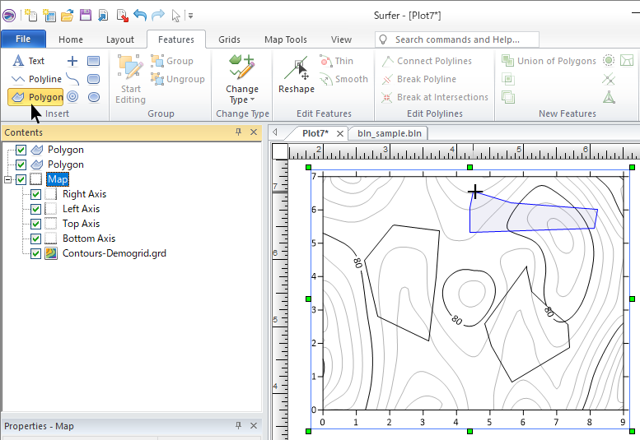
Task: Switch to the Map Tools ribbon tab
Action: (286, 39)
